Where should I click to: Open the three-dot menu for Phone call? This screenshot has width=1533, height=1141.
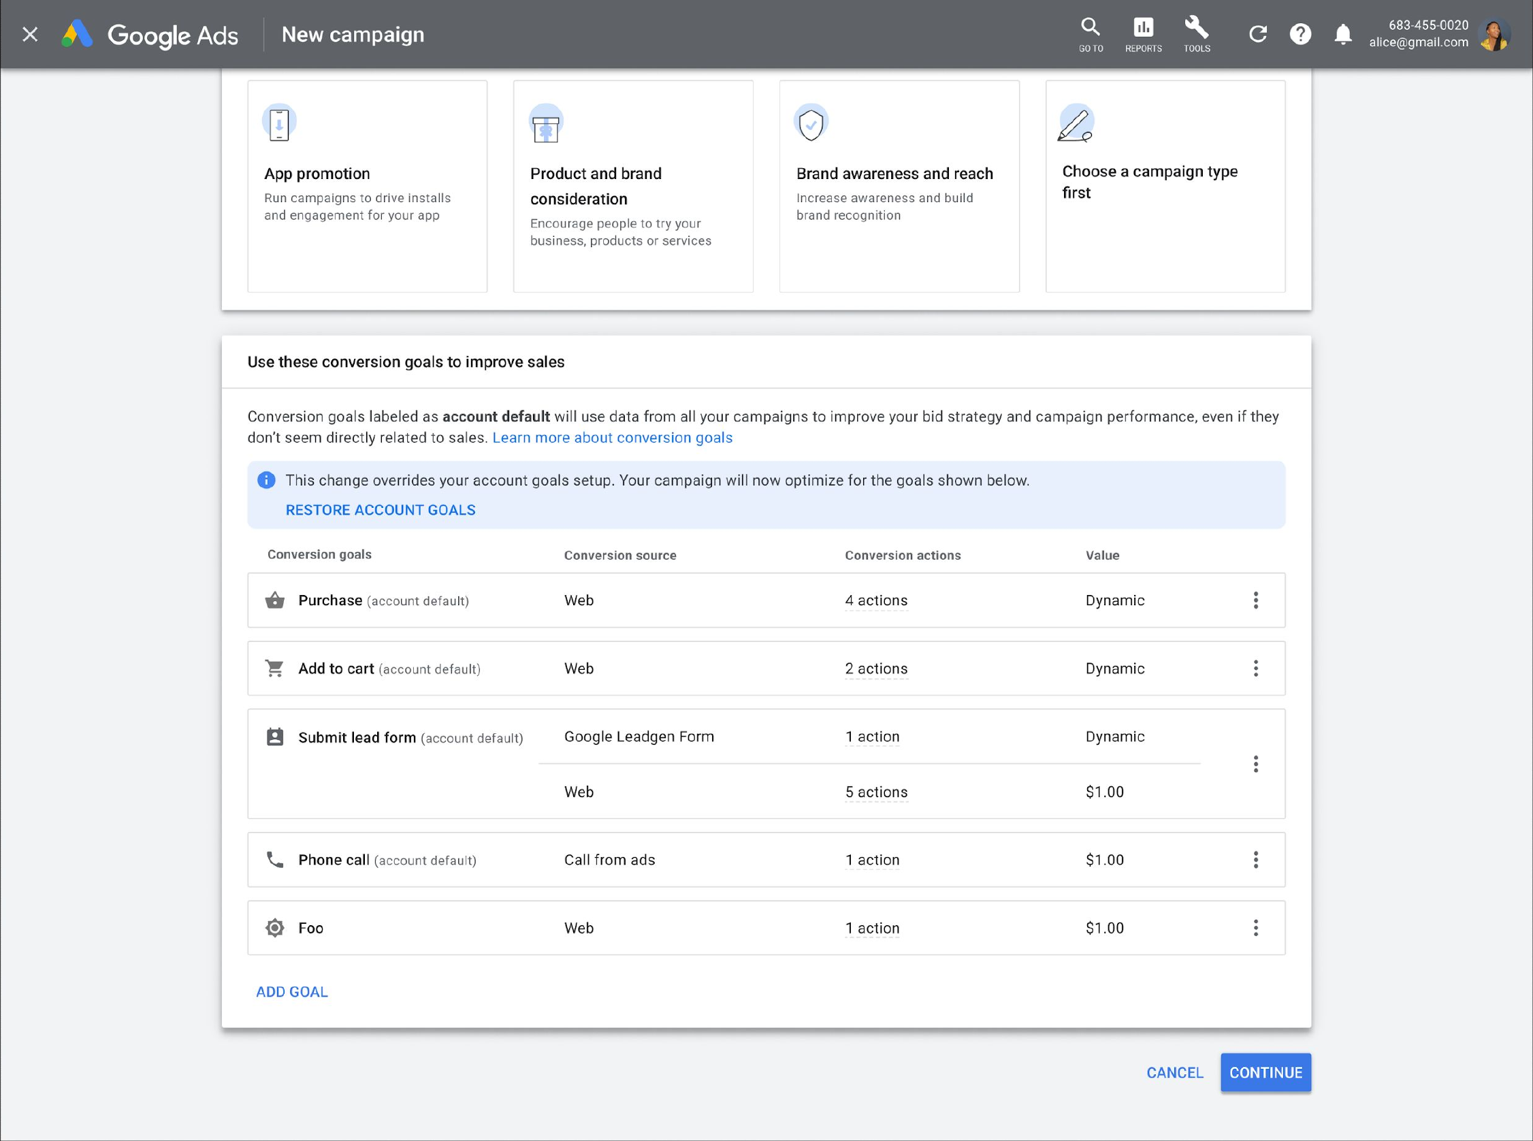pos(1256,860)
